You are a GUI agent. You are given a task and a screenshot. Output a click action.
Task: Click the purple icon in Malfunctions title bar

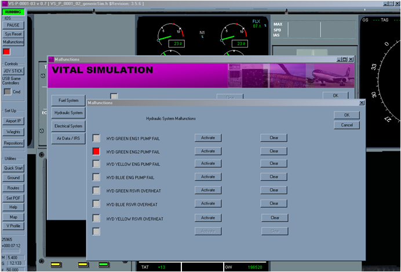click(51, 59)
